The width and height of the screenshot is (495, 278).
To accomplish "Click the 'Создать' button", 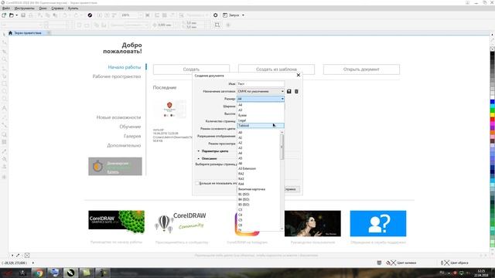I will pyautogui.click(x=191, y=69).
